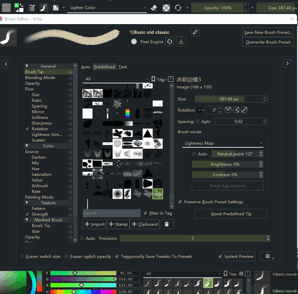This screenshot has width=298, height=294.
Task: Select Blending Mode in settings list
Action: coord(40,78)
